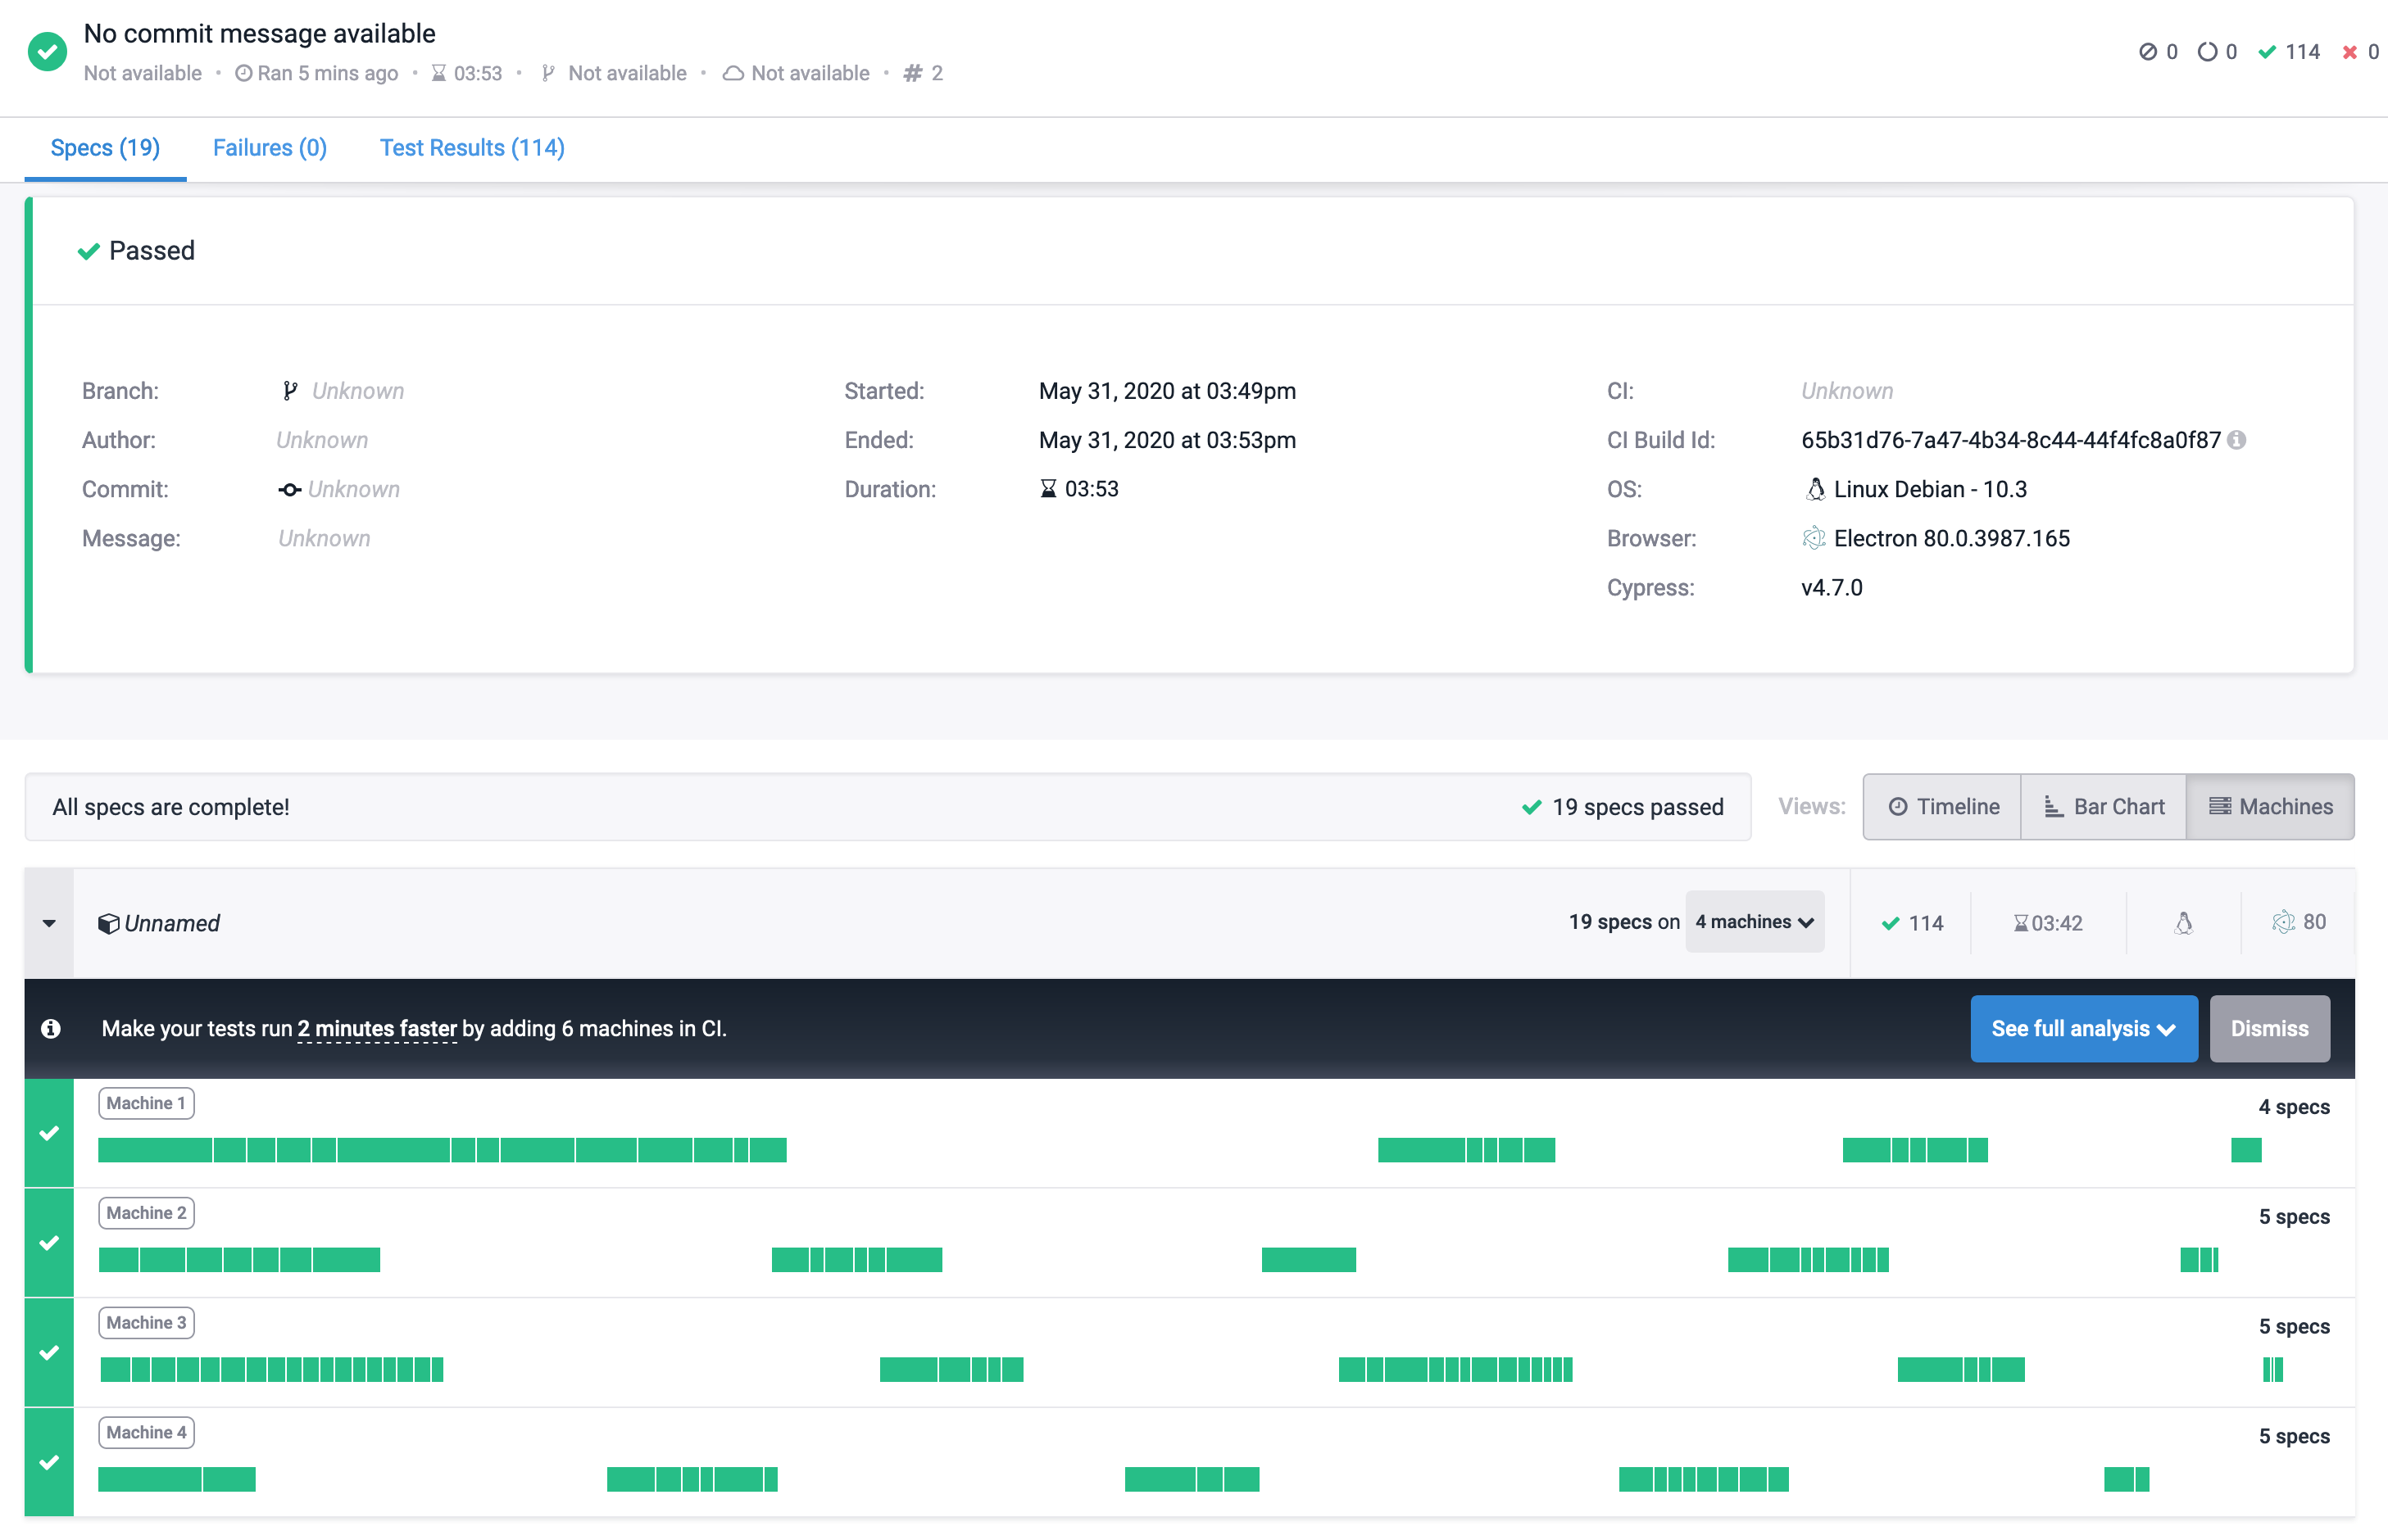Screen dimensions: 2388x1540
Task: Click first green spec bar on Machine 1
Action: point(154,1150)
